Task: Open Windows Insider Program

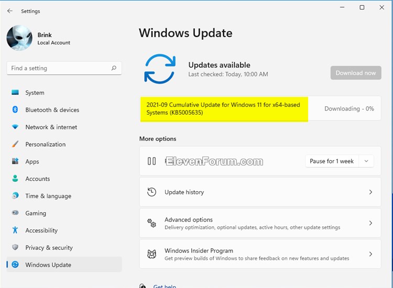Action: pos(260,254)
